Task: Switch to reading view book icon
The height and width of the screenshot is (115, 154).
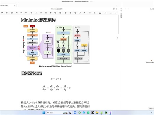Action: click(114, 9)
